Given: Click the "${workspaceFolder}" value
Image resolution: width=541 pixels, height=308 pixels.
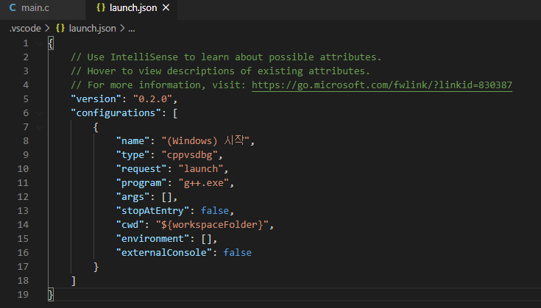Looking at the screenshot, I should tap(212, 225).
